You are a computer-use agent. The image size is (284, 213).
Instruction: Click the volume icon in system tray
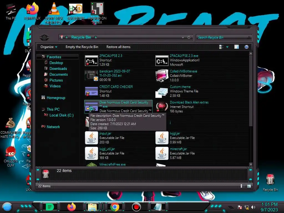253,207
